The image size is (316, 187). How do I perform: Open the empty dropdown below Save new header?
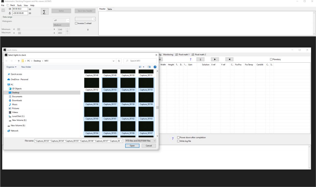(85, 19)
